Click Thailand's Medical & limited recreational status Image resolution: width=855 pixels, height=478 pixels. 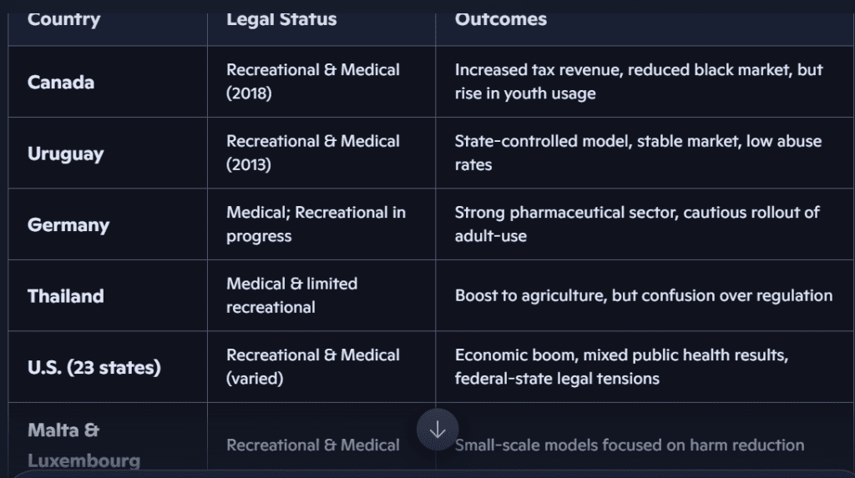291,295
